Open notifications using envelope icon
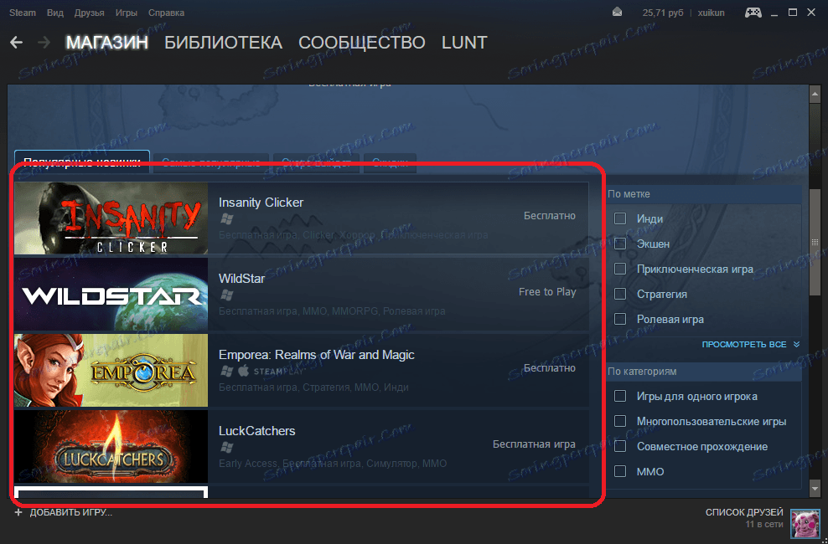 pyautogui.click(x=617, y=12)
